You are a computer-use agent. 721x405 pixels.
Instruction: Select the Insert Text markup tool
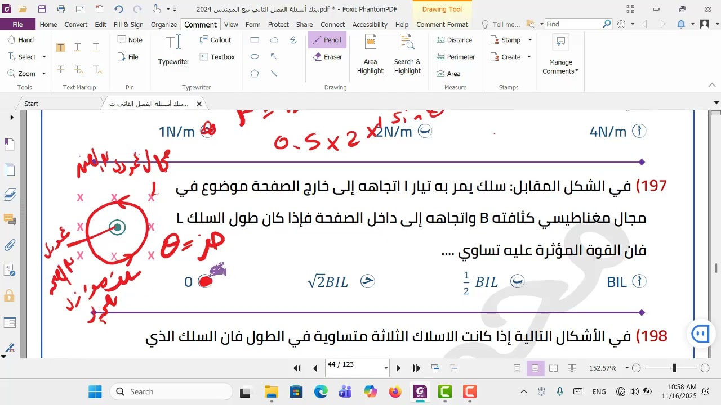pyautogui.click(x=97, y=69)
